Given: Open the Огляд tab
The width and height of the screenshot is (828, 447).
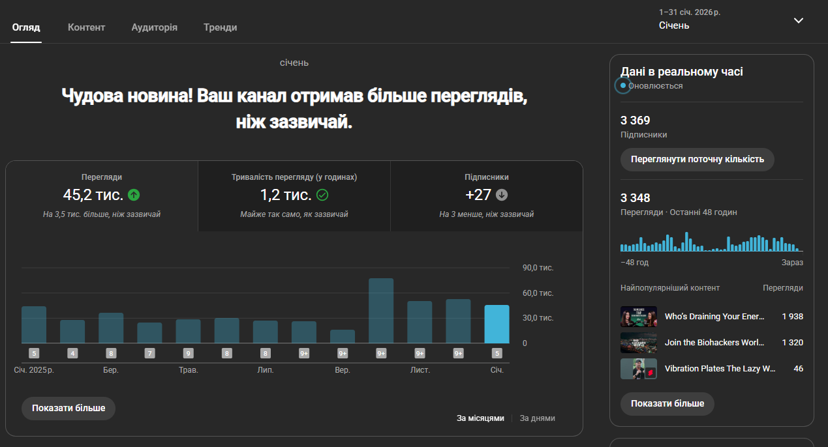Looking at the screenshot, I should click(26, 27).
